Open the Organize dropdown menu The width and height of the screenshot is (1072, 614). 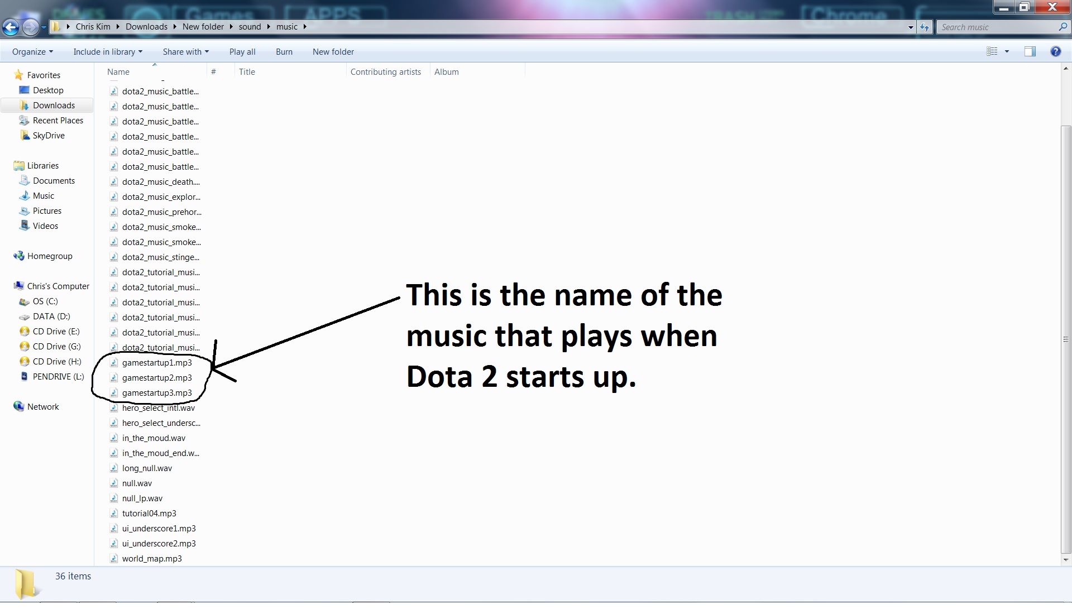coord(32,52)
